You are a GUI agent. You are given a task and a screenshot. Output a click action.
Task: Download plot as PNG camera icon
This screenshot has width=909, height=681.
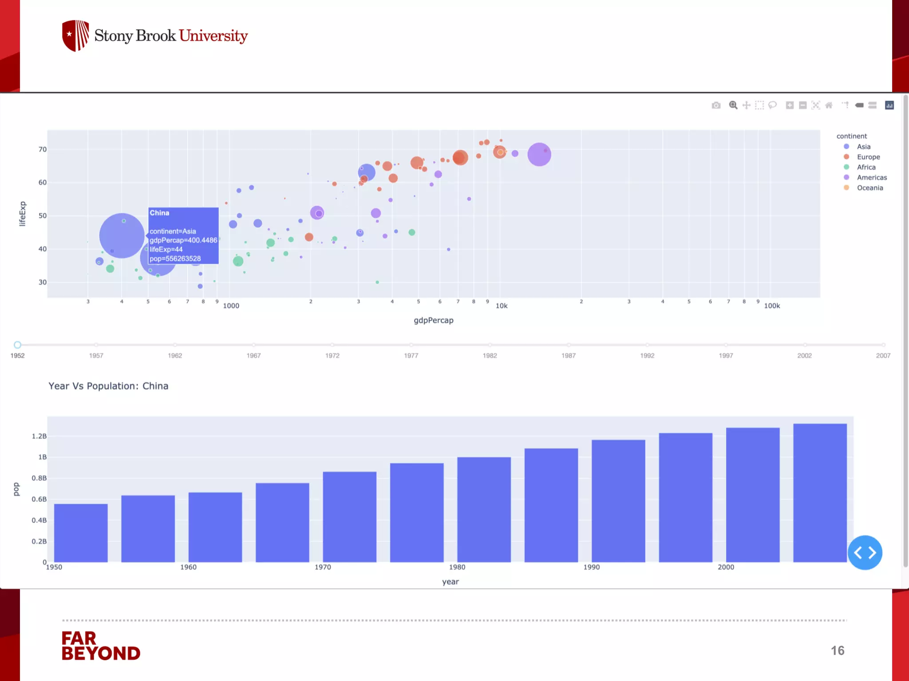point(716,105)
